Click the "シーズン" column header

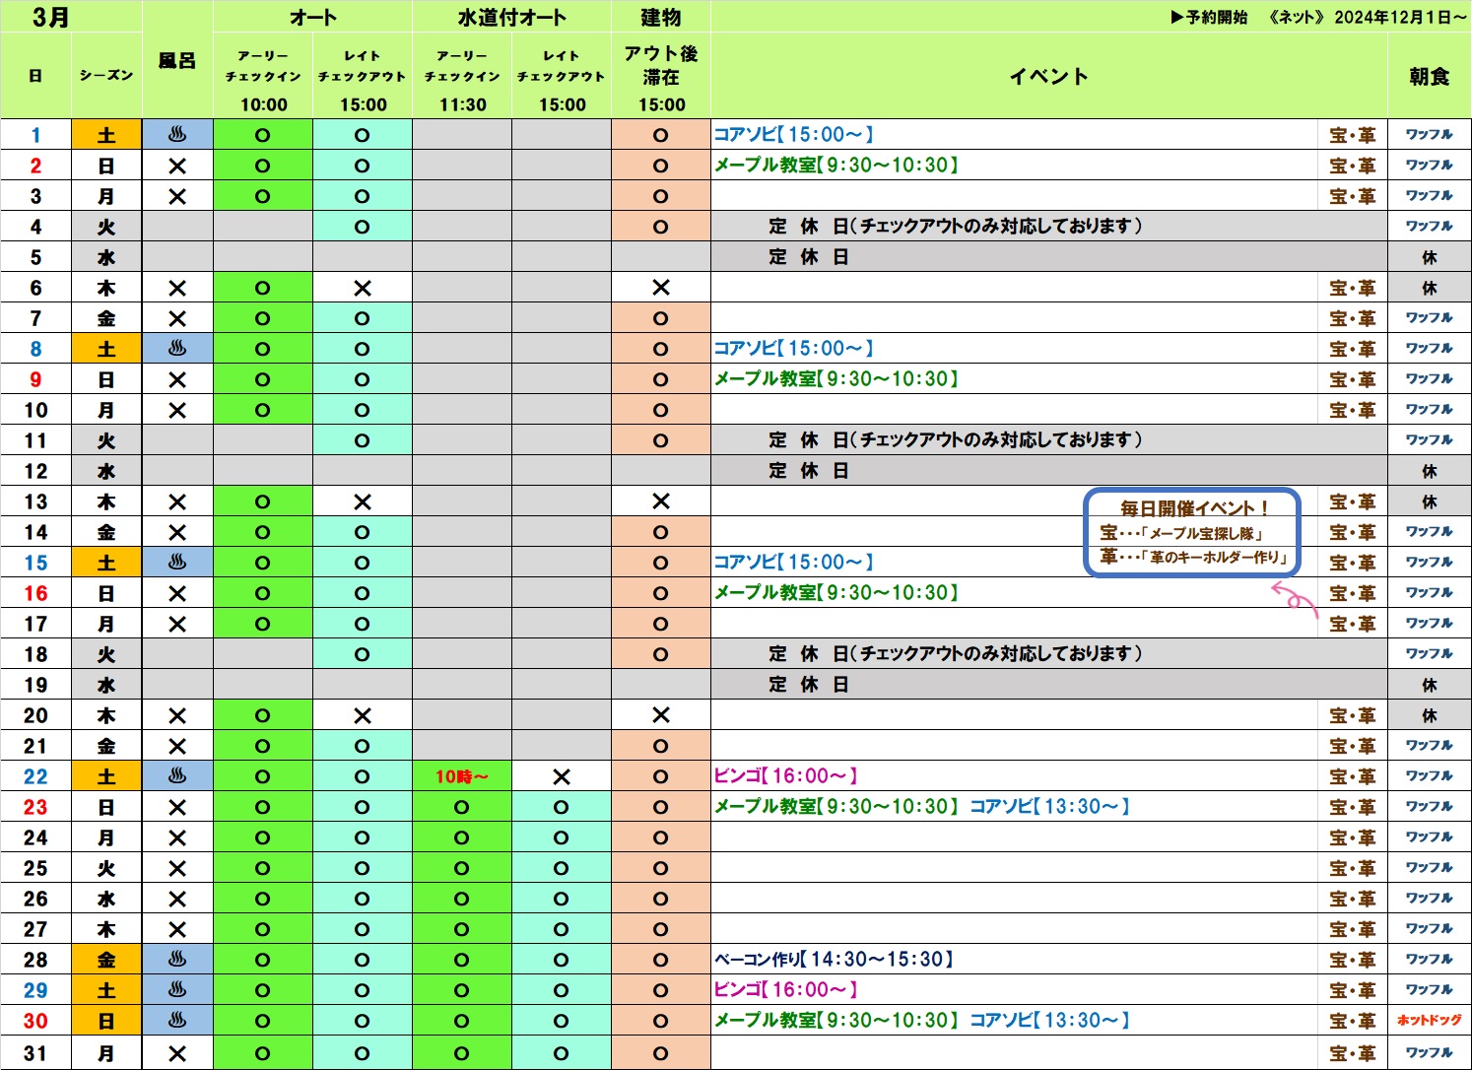click(x=106, y=76)
